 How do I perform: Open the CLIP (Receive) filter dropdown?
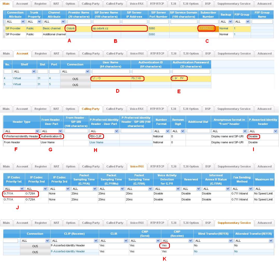[74, 241]
